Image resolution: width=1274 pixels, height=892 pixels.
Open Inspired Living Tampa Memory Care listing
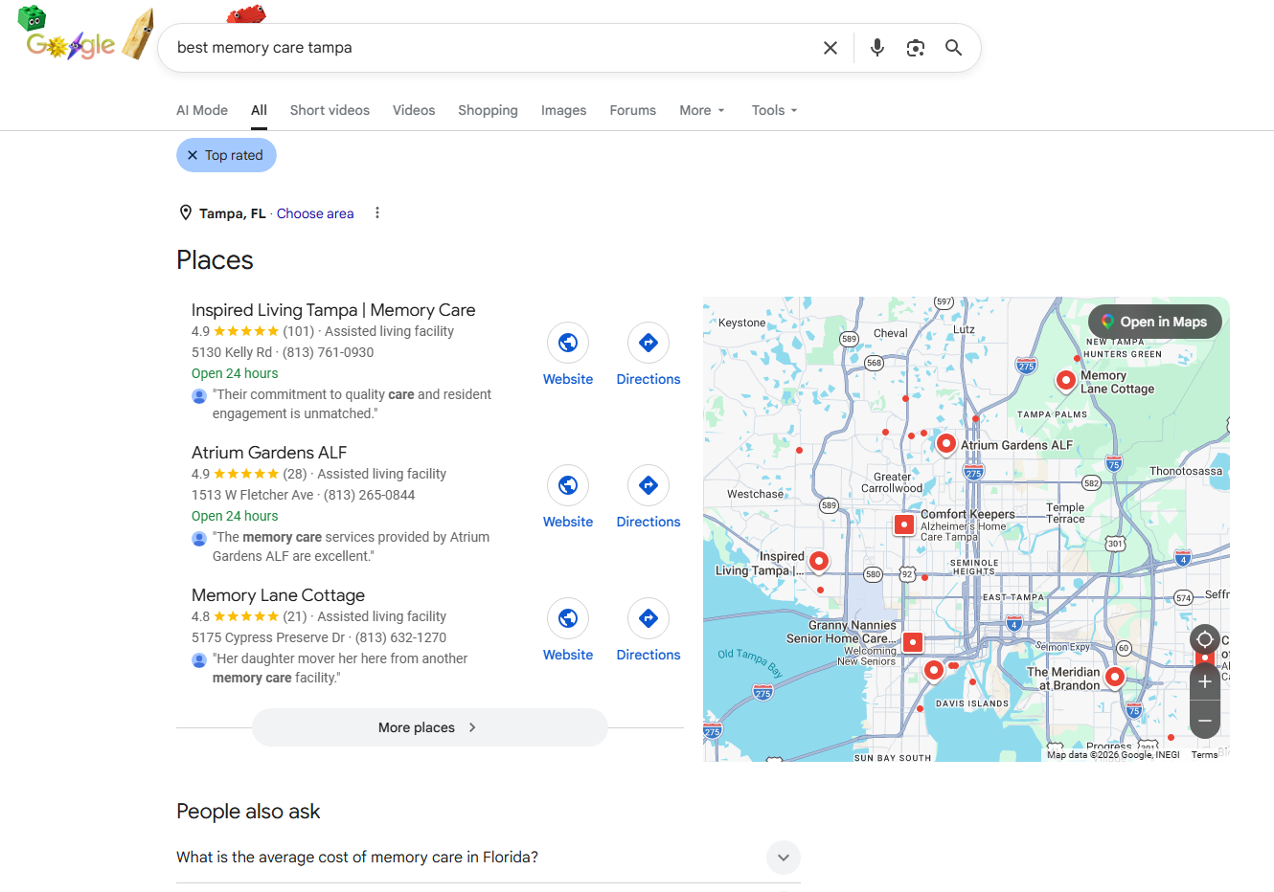click(x=333, y=310)
